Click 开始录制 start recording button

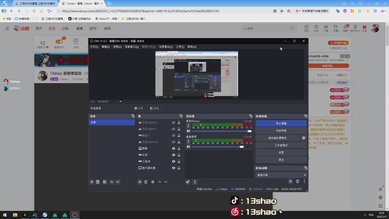(281, 130)
